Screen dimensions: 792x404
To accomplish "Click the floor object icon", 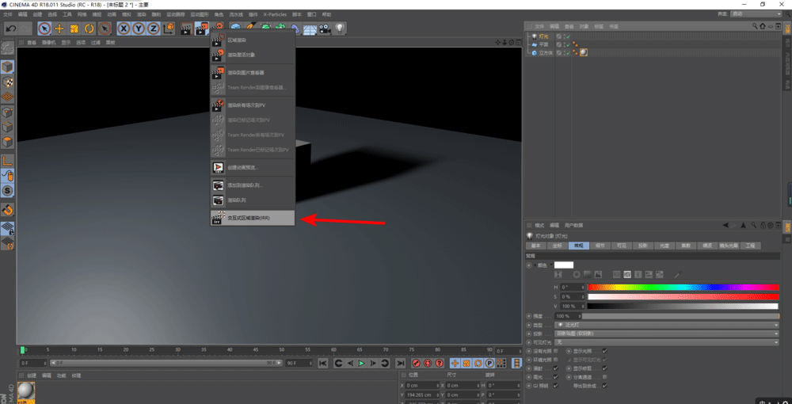I will coord(310,29).
